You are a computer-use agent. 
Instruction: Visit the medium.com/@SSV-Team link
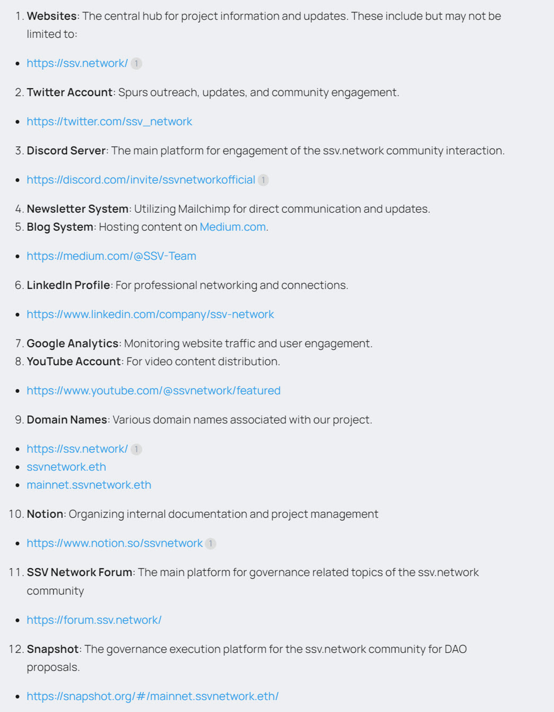(111, 256)
